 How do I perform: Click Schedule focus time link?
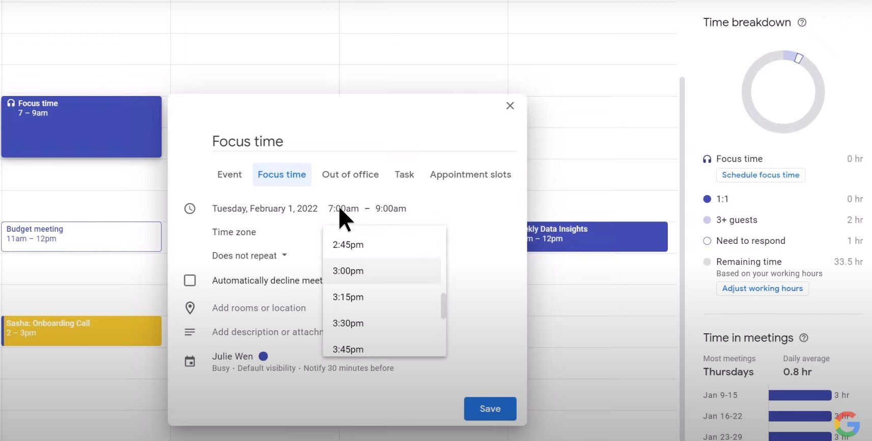tap(761, 175)
